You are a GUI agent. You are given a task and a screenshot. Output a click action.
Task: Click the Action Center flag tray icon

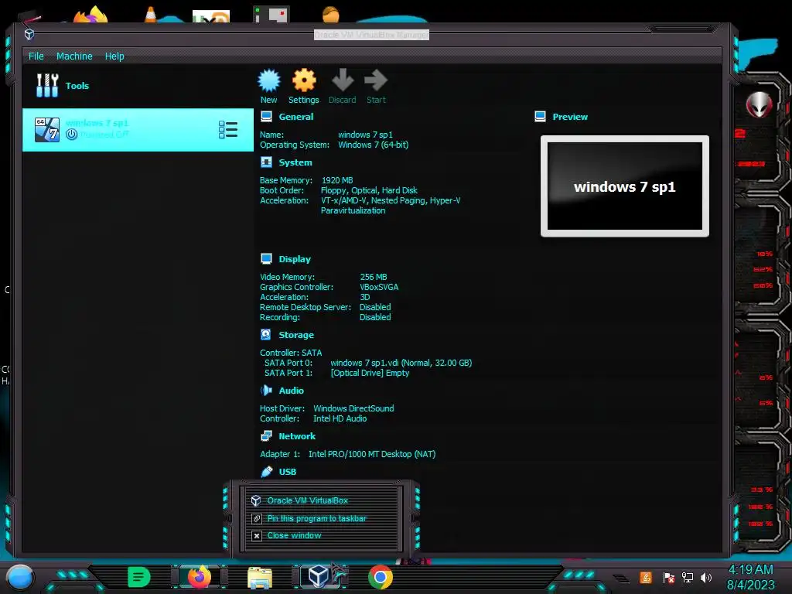[669, 577]
